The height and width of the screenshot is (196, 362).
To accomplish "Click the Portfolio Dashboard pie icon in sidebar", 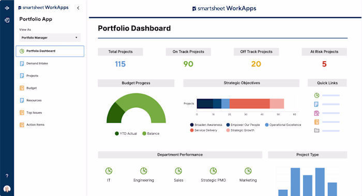I will pos(22,51).
